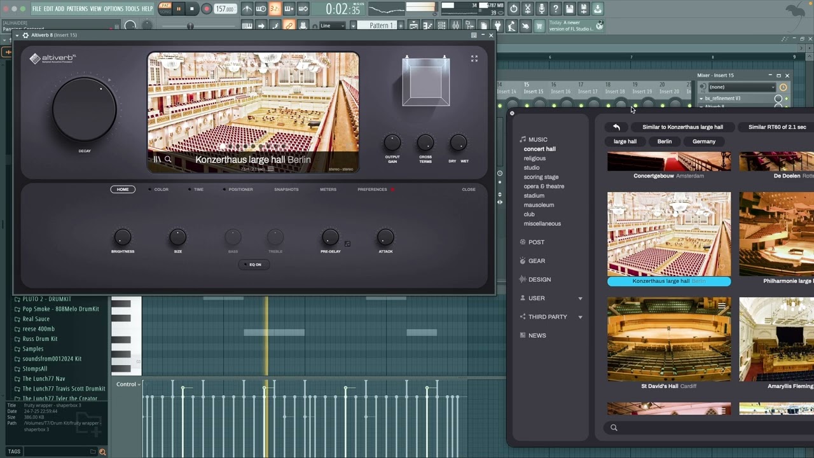Open the Altiverb plugin window menu arrow
814x458 pixels.
[18, 35]
